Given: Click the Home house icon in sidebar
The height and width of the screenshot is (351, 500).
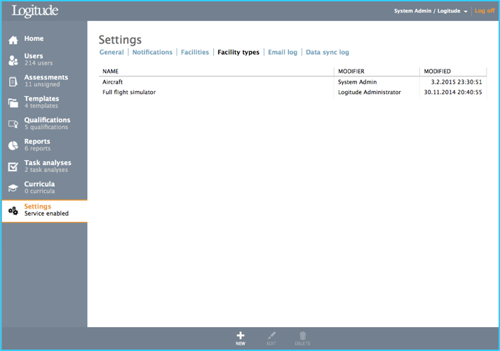Looking at the screenshot, I should tap(13, 40).
